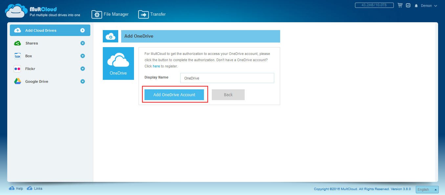Click the 43.2MB/10.0TB storage usage bar
This screenshot has height=195, width=445.
coord(374,5)
